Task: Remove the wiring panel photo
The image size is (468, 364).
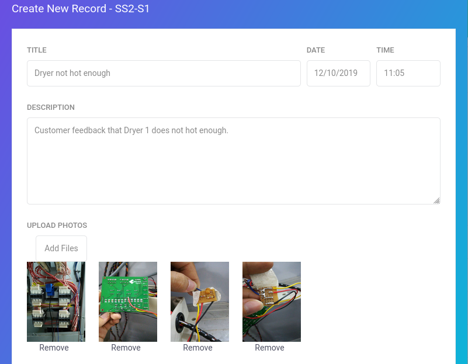Action: (54, 348)
